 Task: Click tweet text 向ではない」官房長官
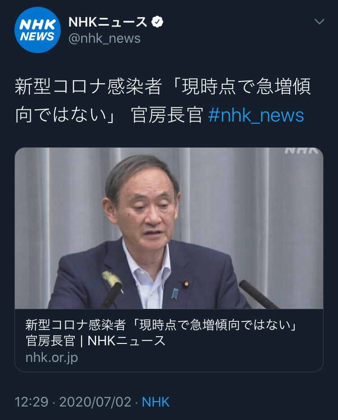tap(109, 115)
